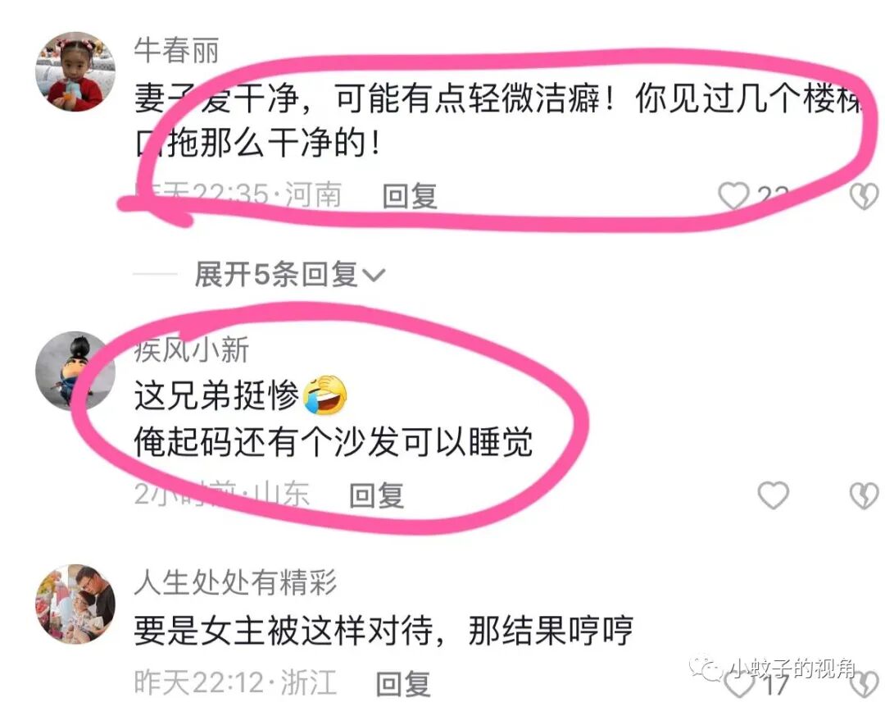Image resolution: width=885 pixels, height=707 pixels.
Task: Dislike 牛春丽's comment with broken heart
Action: [x=865, y=196]
